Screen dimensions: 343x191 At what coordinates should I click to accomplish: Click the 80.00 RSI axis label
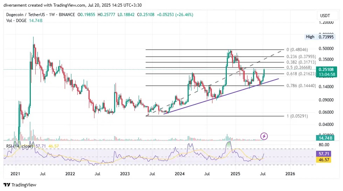pos(324,145)
